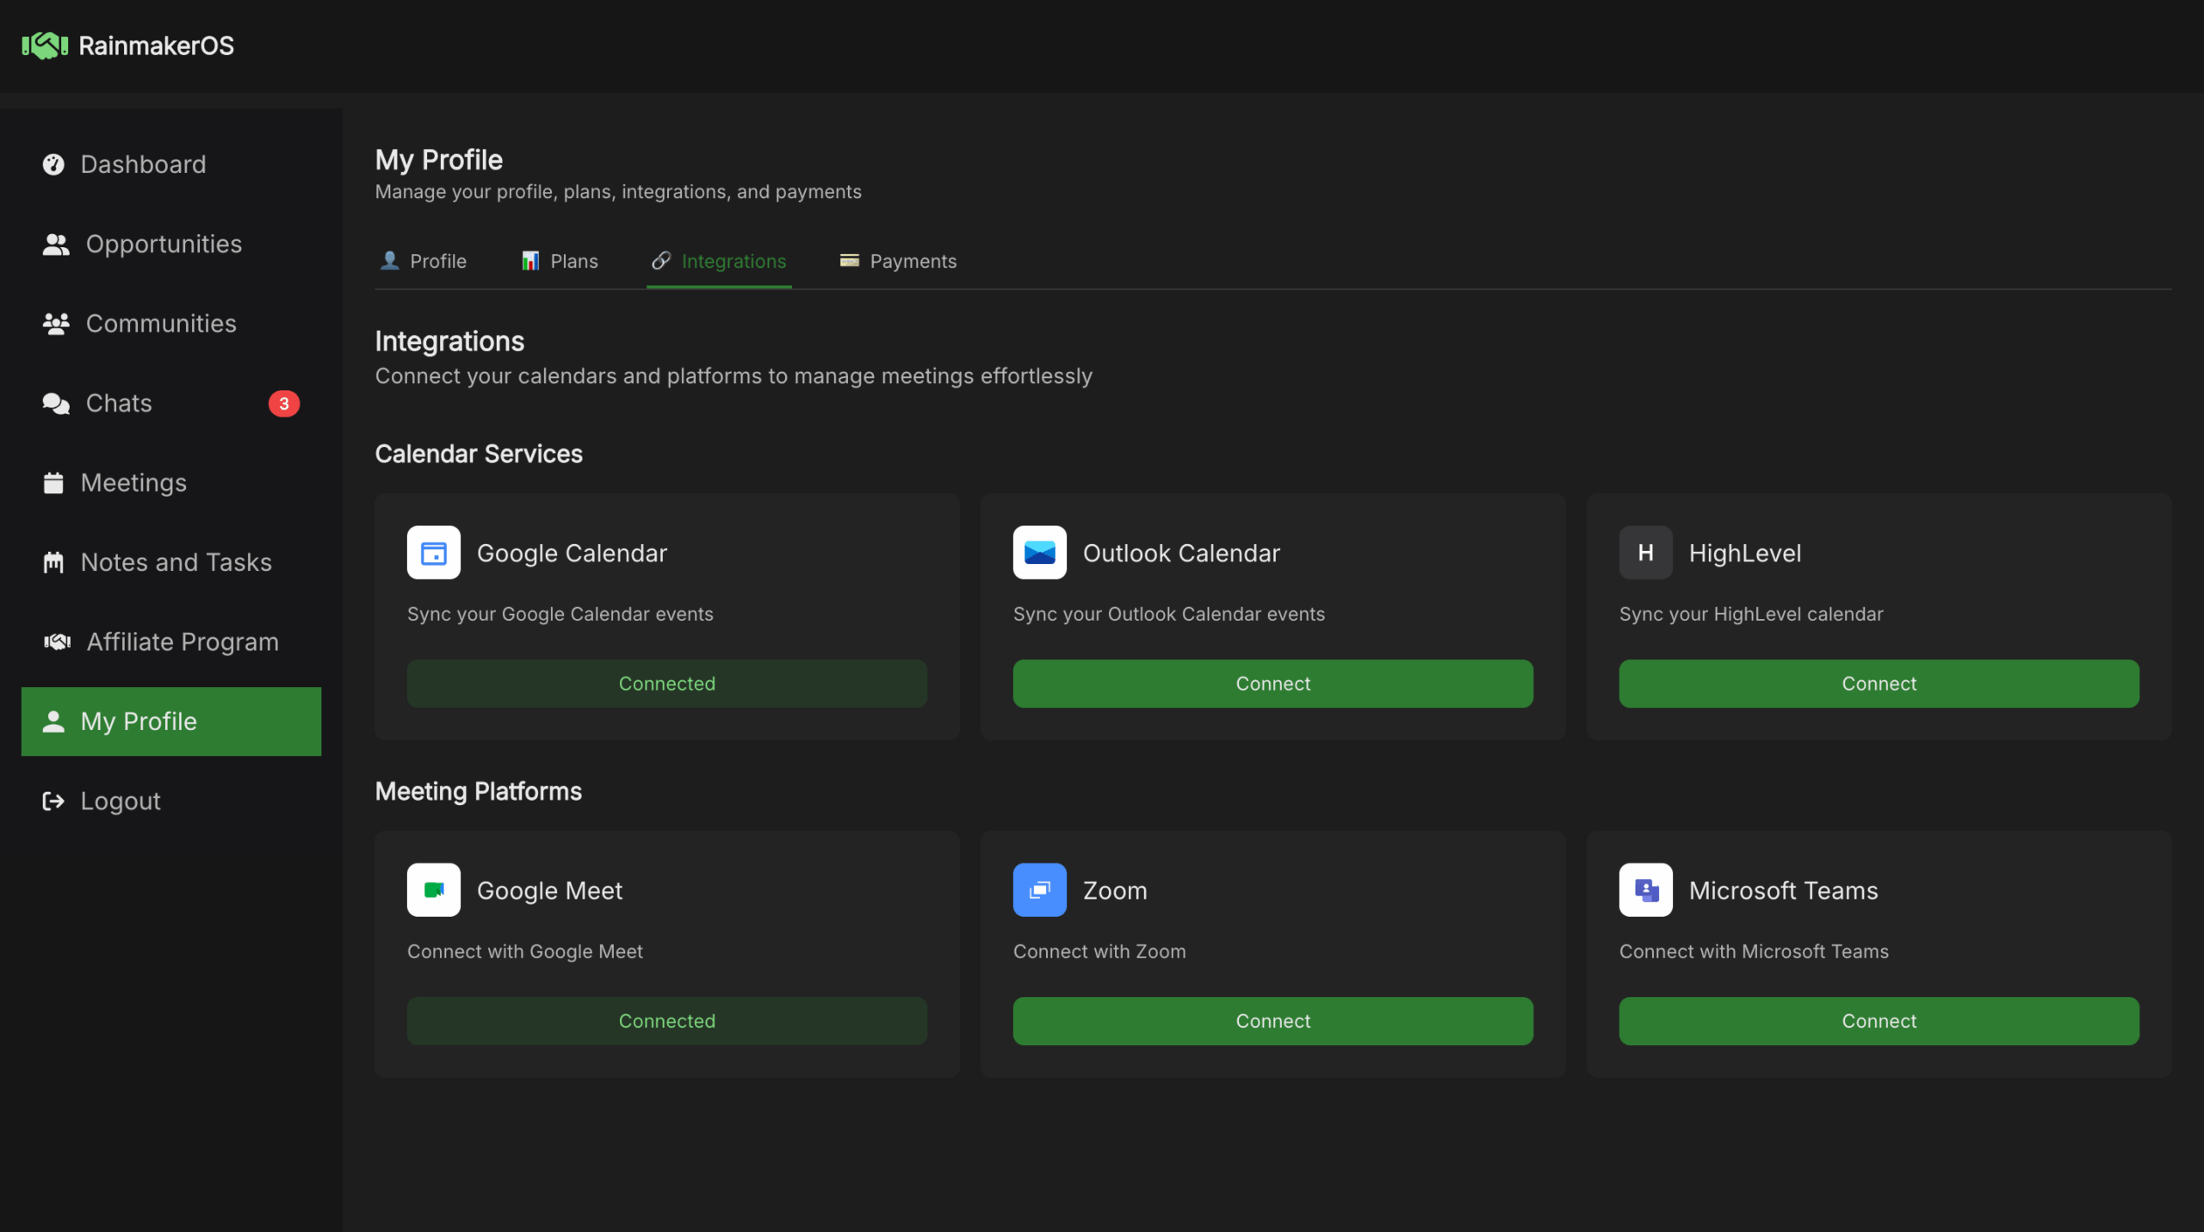Click the Zoom camera icon
The height and width of the screenshot is (1232, 2204).
pyautogui.click(x=1039, y=890)
